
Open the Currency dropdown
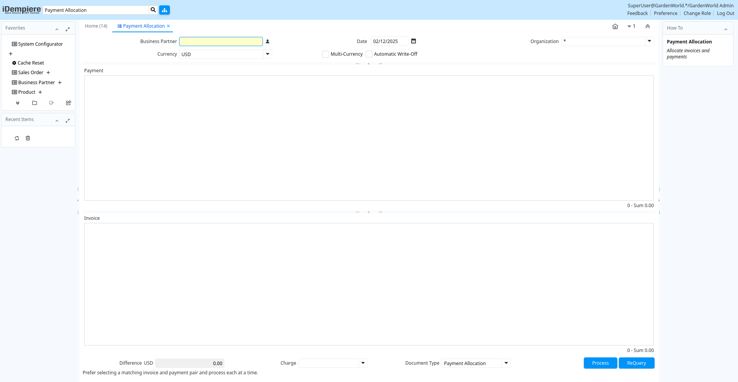point(268,54)
